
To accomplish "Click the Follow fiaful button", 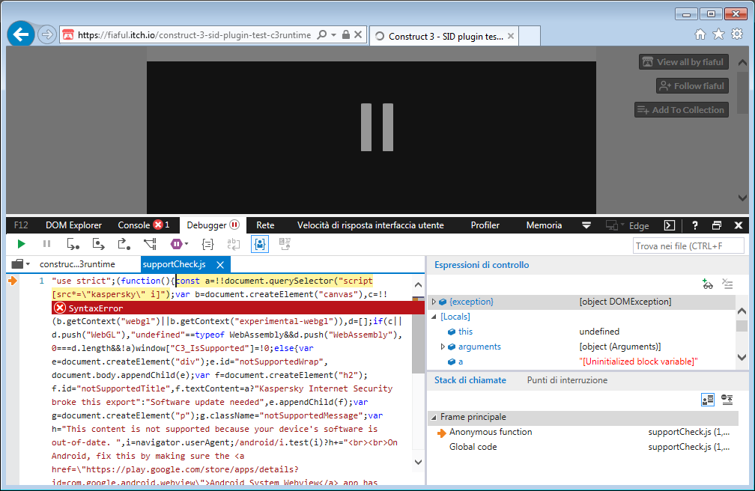I will [x=692, y=86].
